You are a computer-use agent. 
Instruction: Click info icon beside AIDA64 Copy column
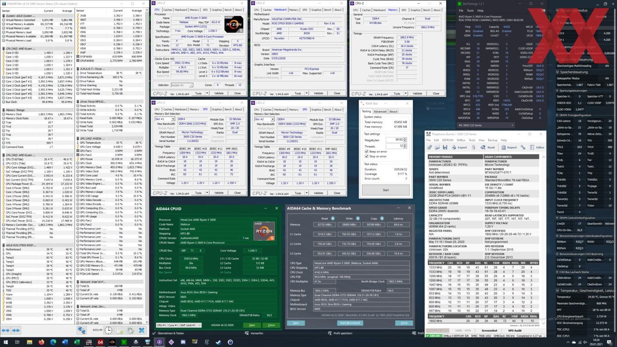(382, 219)
